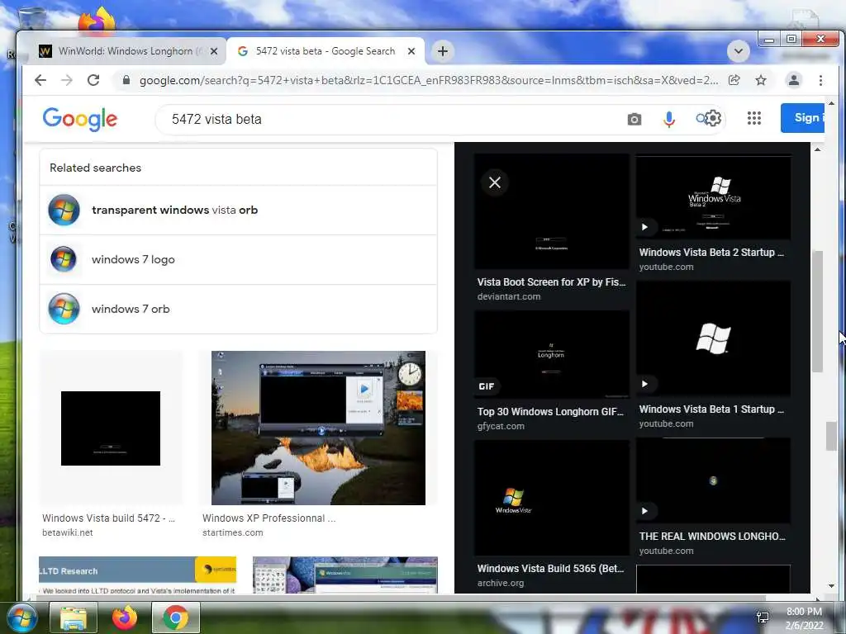846x634 pixels.
Task: Play the Windows Vista Beta 2 Startup video
Action: 644,227
